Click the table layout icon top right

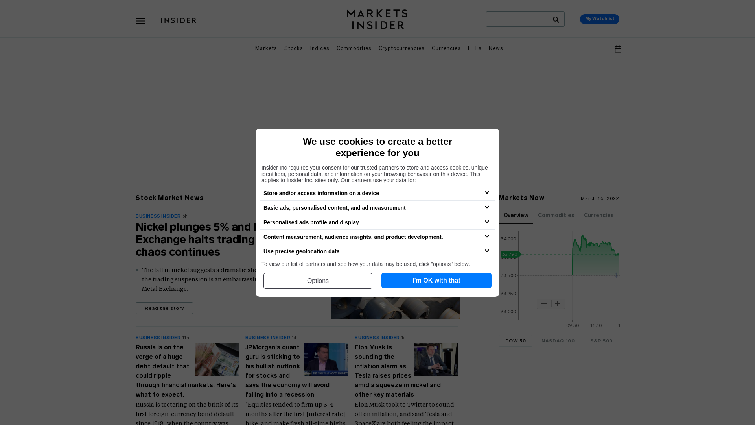click(x=618, y=49)
